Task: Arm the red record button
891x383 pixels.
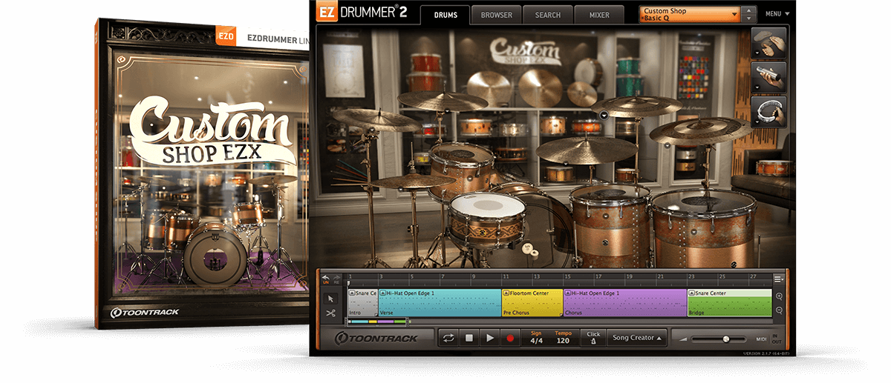Action: [x=510, y=338]
